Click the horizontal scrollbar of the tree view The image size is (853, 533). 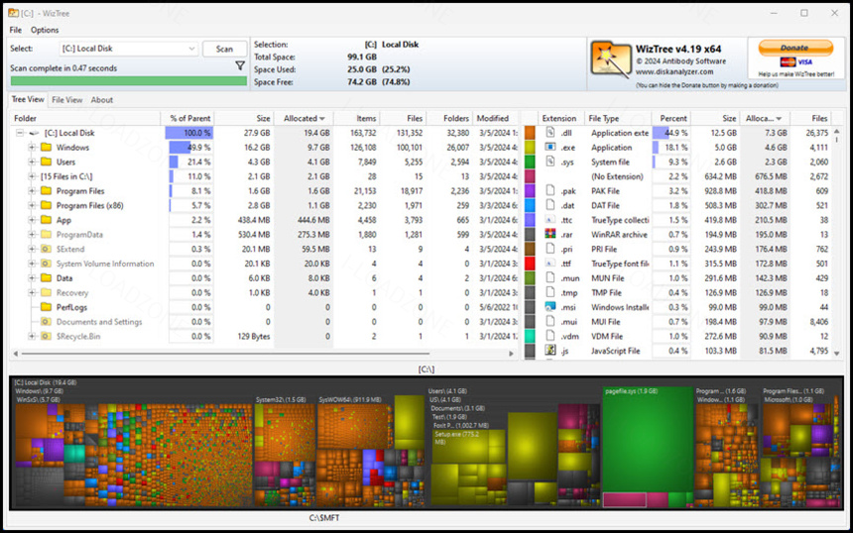pyautogui.click(x=225, y=354)
